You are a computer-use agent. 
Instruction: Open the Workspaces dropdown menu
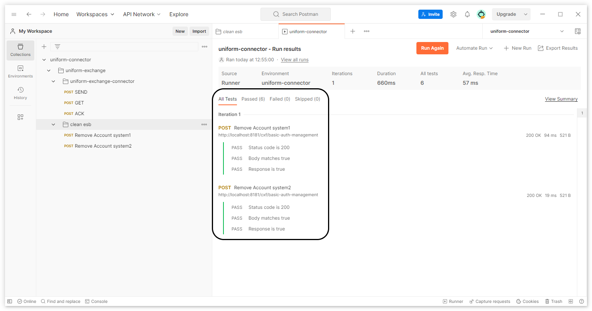tap(95, 14)
